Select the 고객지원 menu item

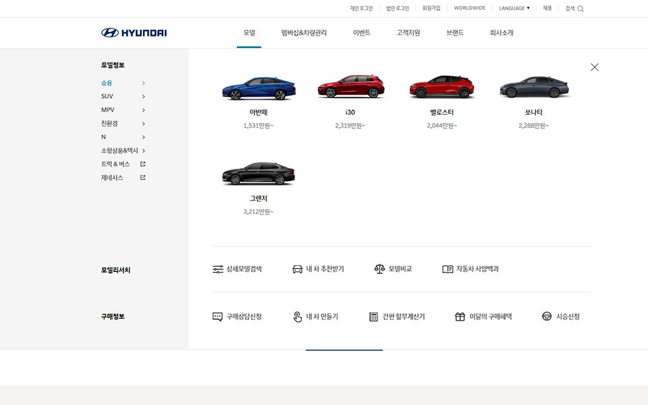coord(408,32)
